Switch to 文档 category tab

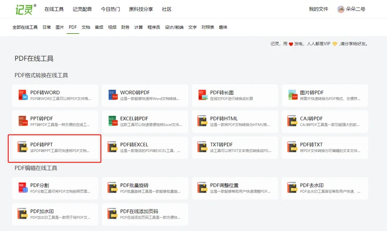click(x=86, y=27)
